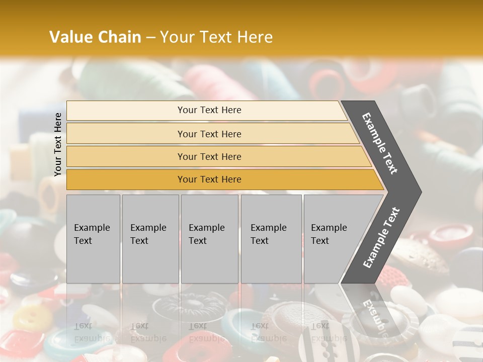
Task: Select the topmost cream "Your Text Here" bar
Action: click(x=209, y=110)
